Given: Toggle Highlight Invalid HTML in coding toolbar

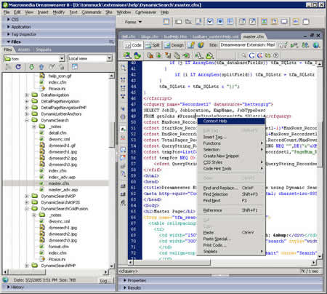Looking at the screenshot, I should click(x=123, y=138).
